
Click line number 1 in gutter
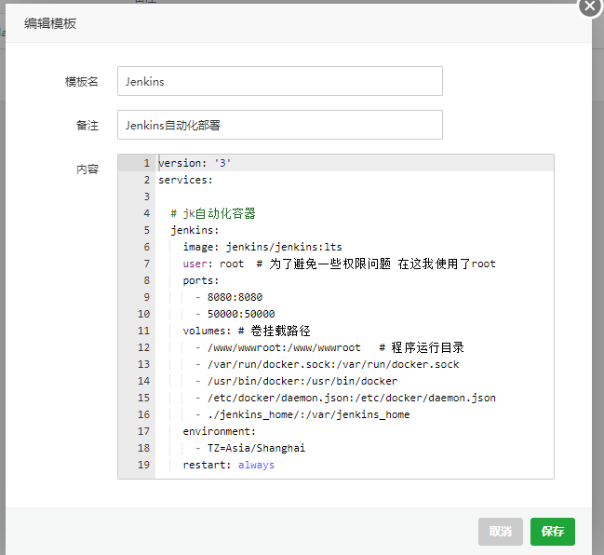(147, 163)
